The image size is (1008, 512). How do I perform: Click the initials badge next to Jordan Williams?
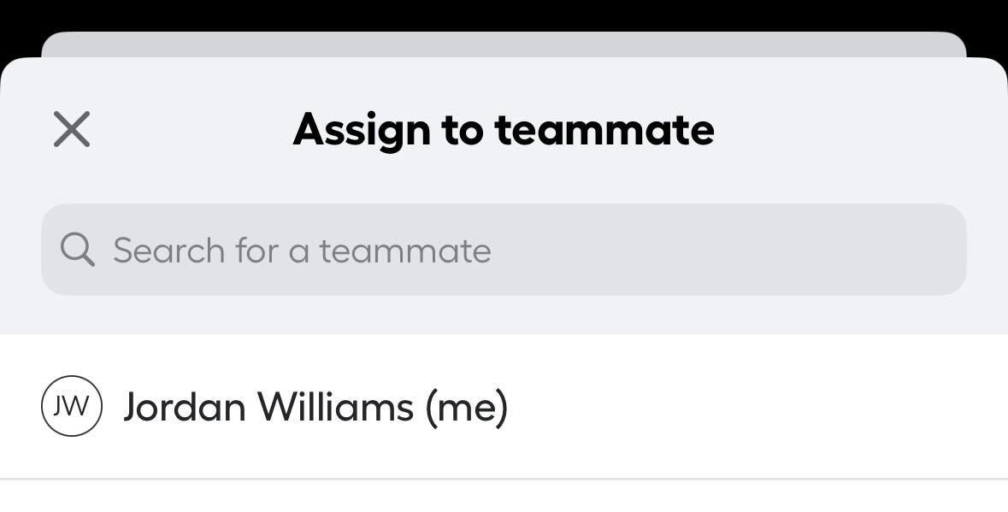coord(71,406)
